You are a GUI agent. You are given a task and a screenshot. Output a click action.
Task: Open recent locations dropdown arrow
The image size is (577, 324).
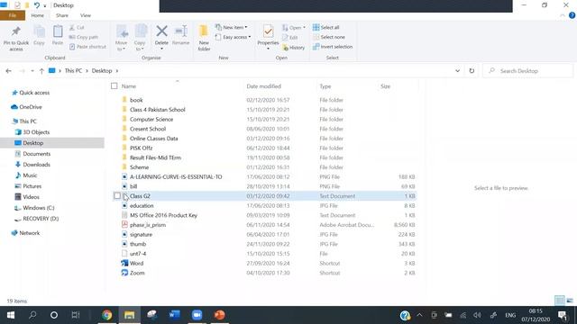tap(32, 71)
